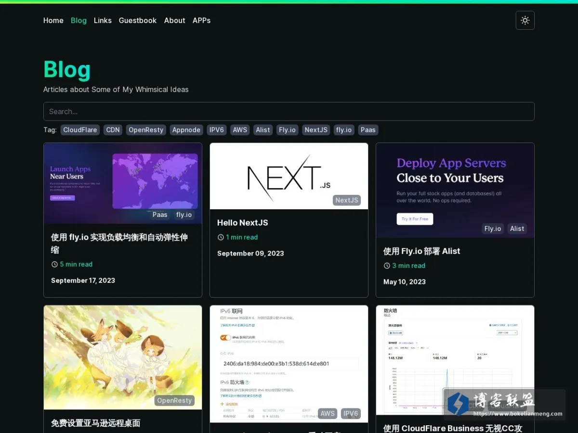
Task: Click NextJS badge on Hello NextJS card
Action: point(347,200)
